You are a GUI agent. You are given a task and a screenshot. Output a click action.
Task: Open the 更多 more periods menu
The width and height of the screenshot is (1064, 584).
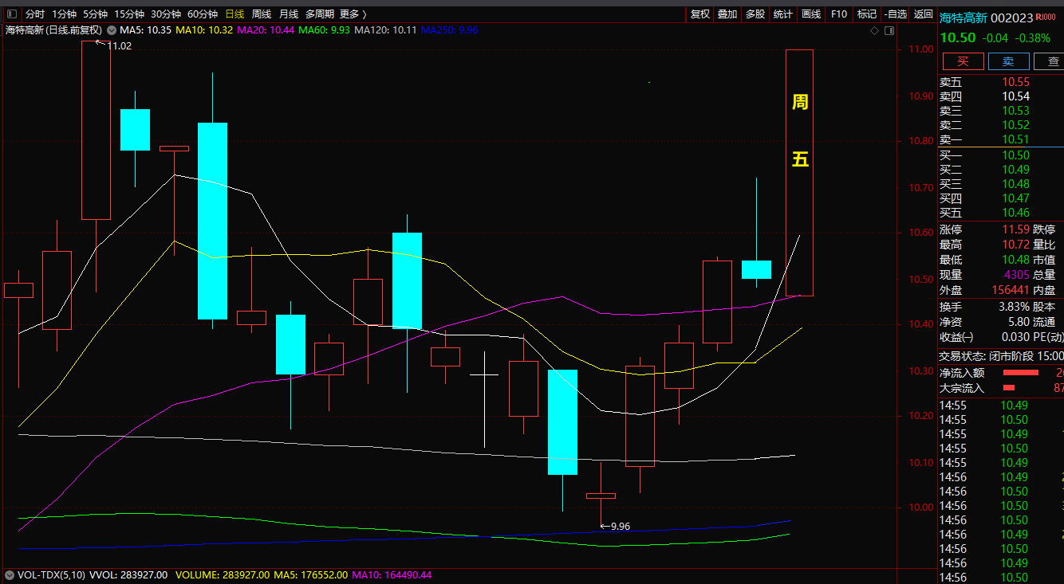tap(353, 14)
